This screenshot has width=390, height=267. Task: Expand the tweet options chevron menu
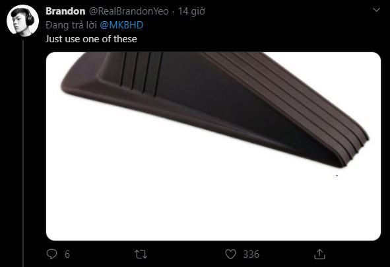point(377,10)
